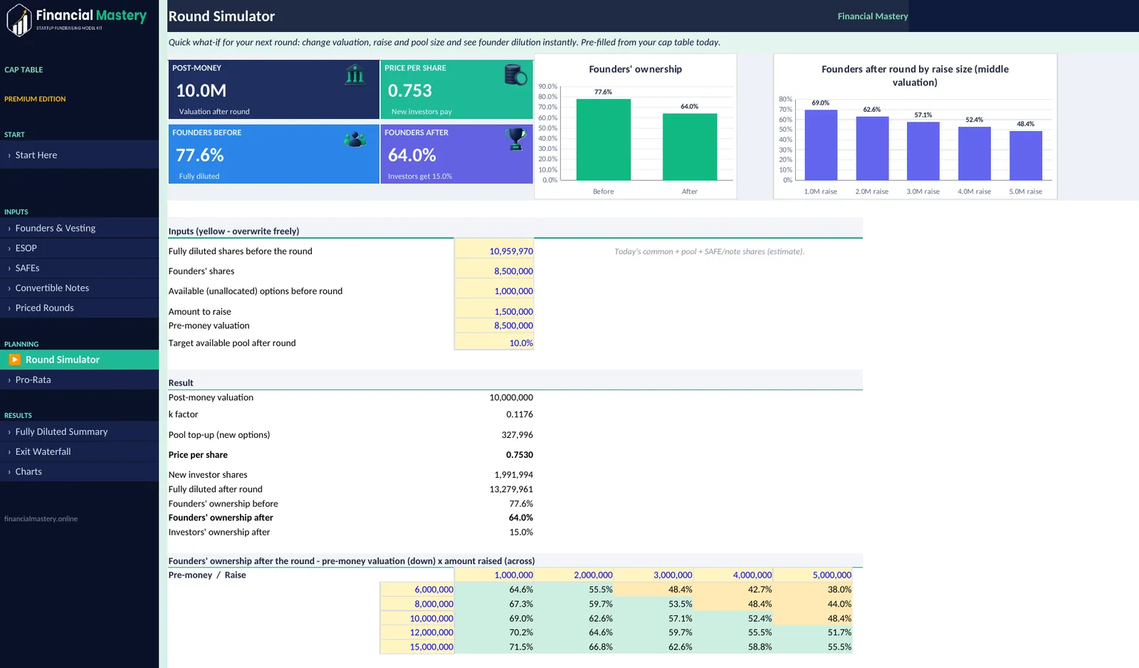Click the orange play icon beside Round Simulator
The height and width of the screenshot is (668, 1139).
[x=14, y=360]
